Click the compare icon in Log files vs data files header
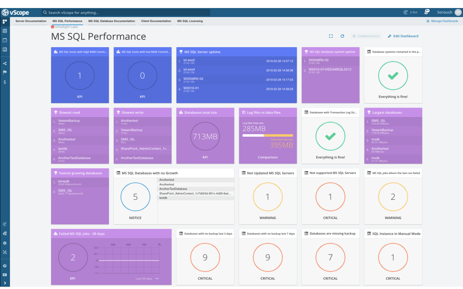463x289 pixels. (x=244, y=112)
